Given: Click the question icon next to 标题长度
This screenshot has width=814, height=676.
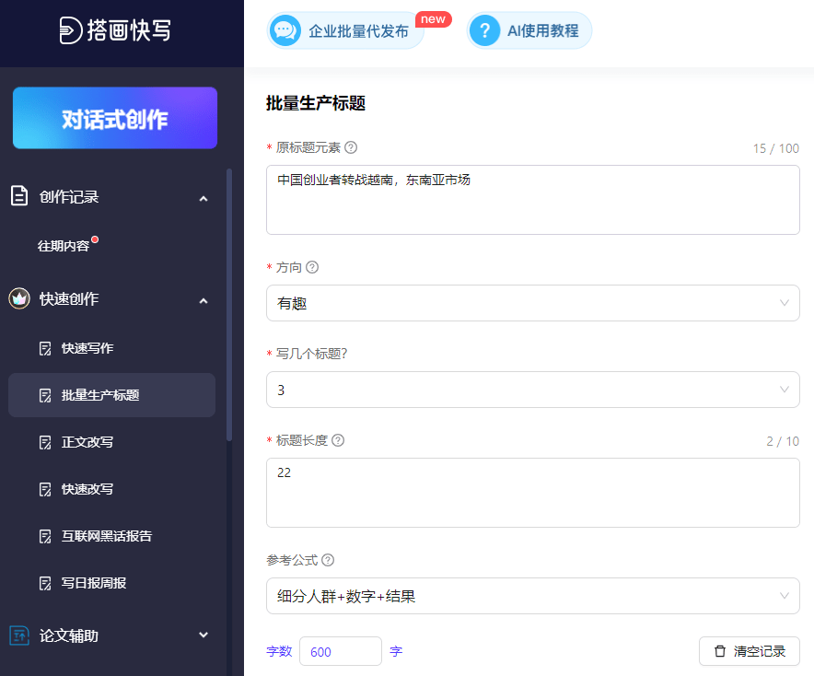Looking at the screenshot, I should (337, 440).
